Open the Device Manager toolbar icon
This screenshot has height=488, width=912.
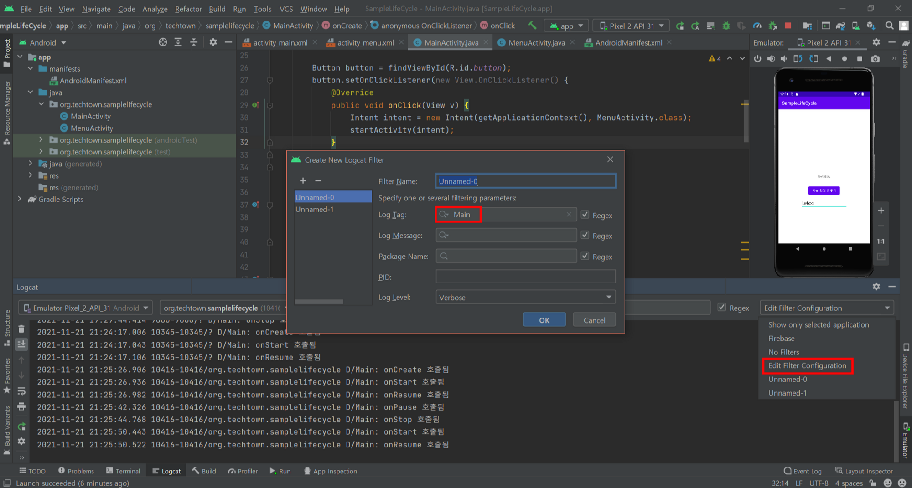click(856, 26)
